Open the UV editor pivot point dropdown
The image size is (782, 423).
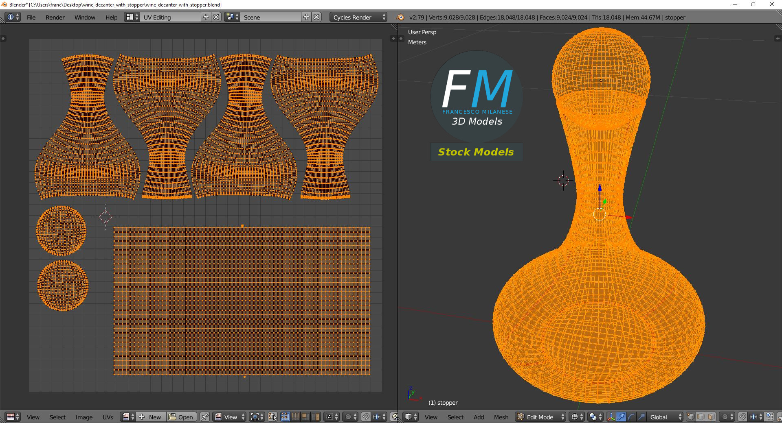(257, 417)
